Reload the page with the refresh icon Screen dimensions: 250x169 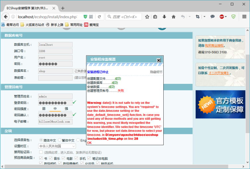(x=99, y=17)
